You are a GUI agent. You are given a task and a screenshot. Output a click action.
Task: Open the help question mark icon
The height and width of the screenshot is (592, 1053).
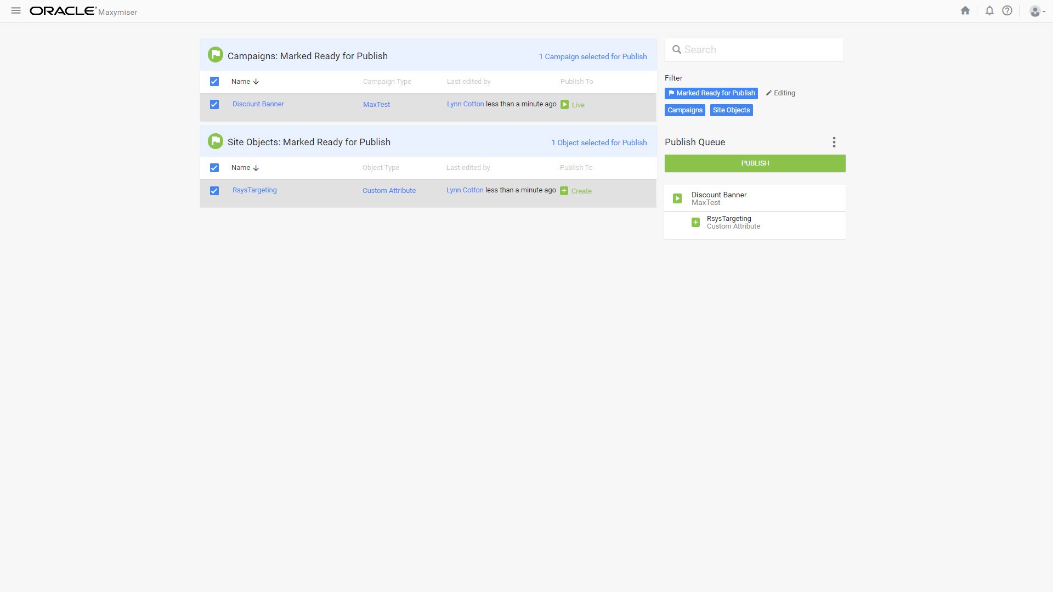tap(1007, 11)
